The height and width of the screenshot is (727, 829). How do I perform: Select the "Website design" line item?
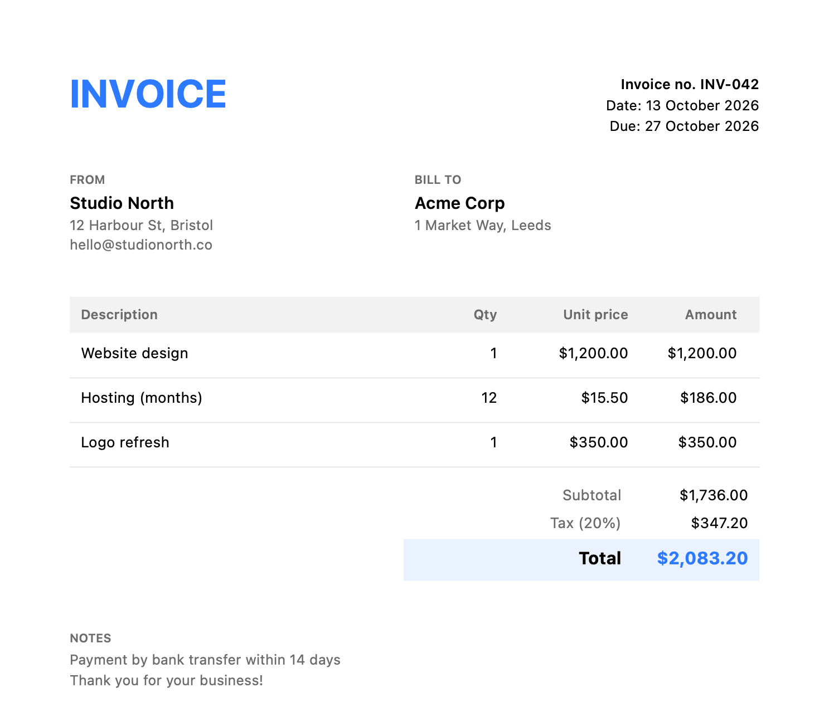click(x=134, y=353)
